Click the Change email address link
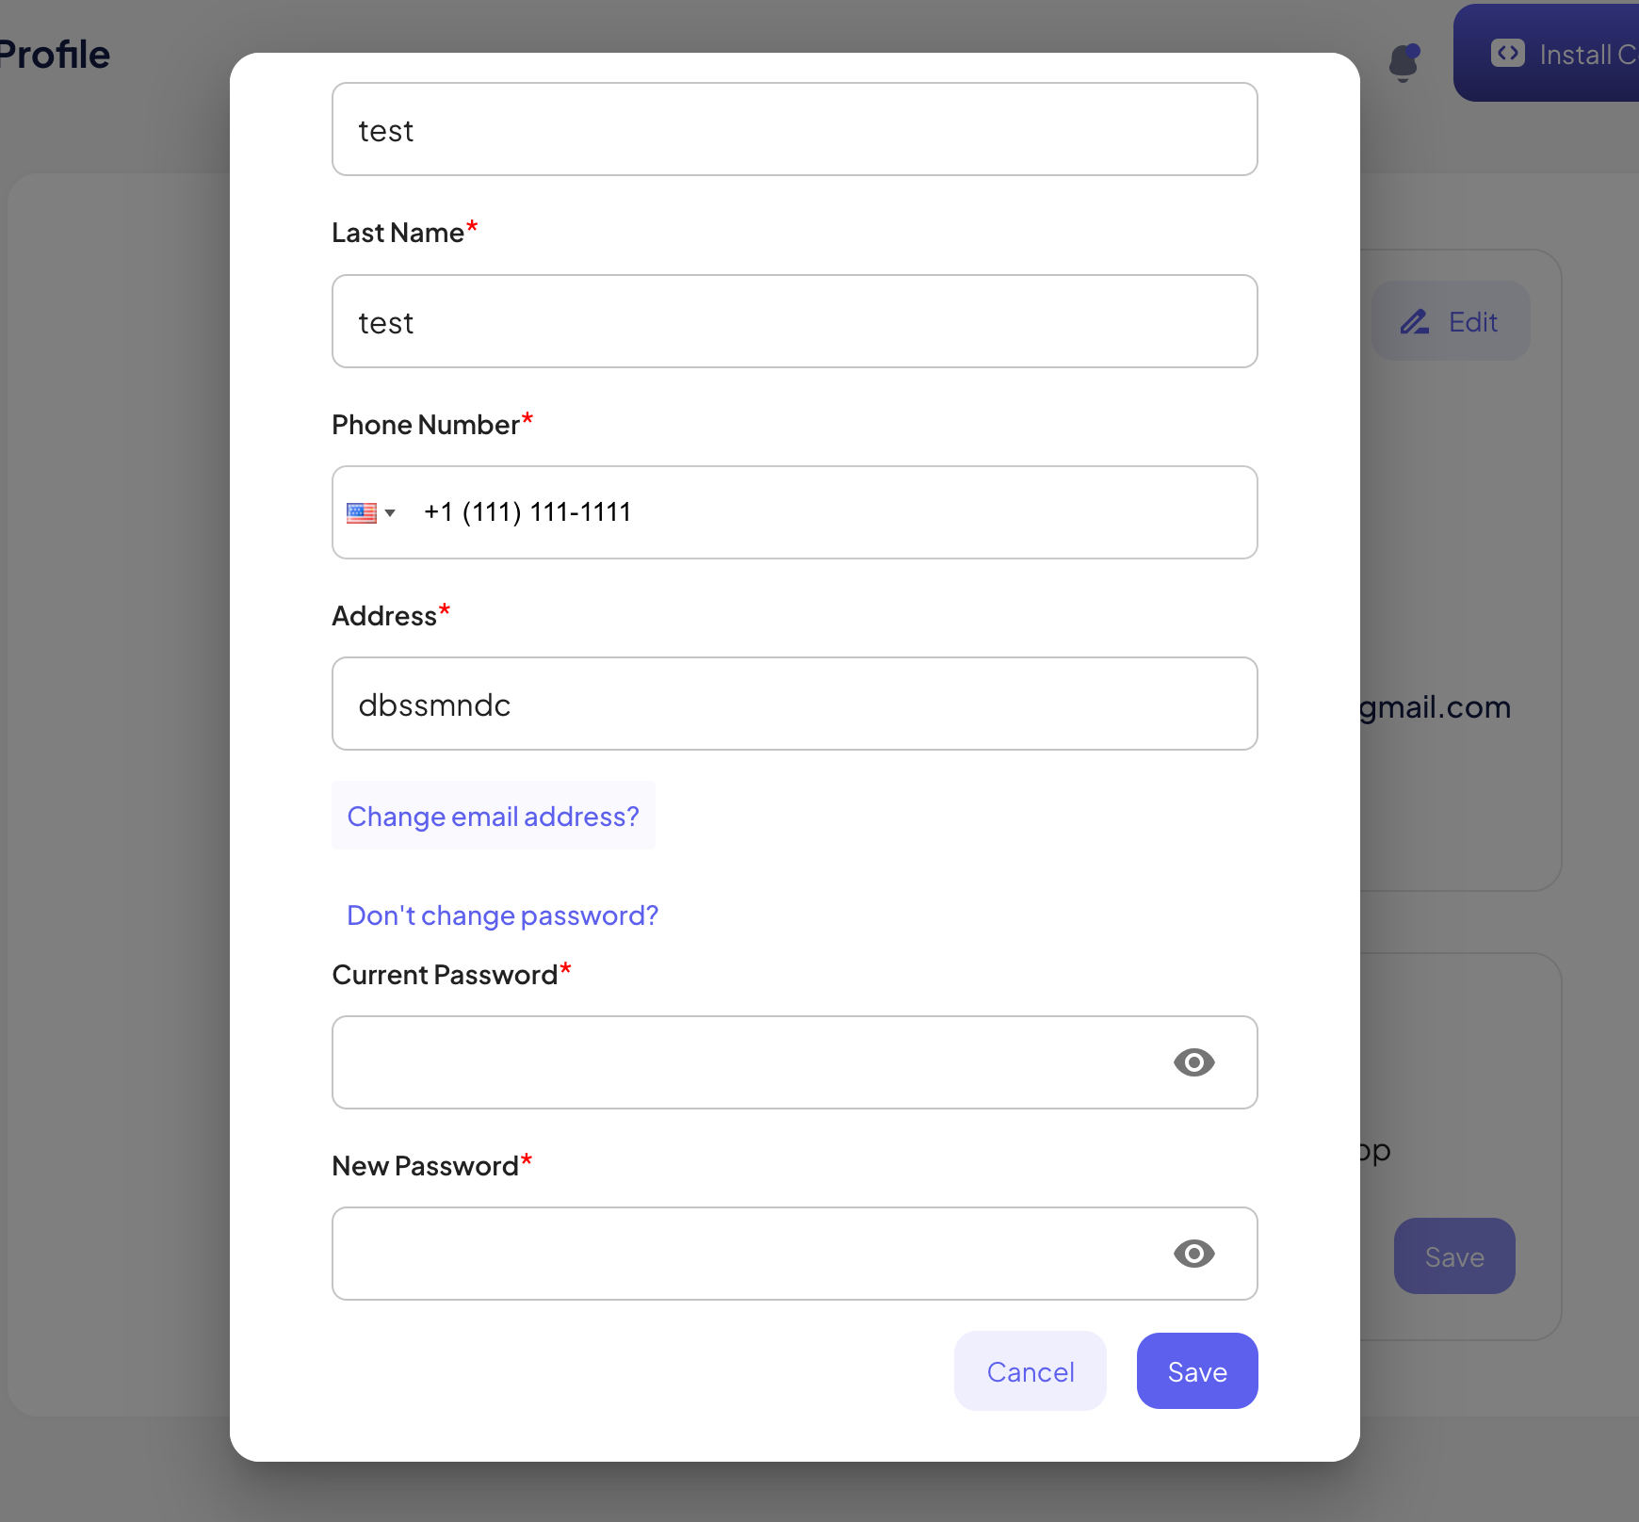Viewport: 1639px width, 1522px height. point(493,816)
